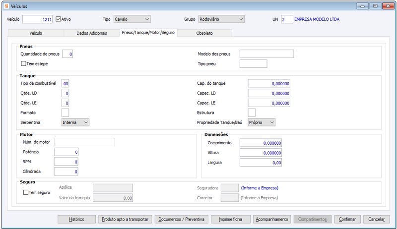Open the Tipo dropdown showing Cavalo

tap(132, 19)
